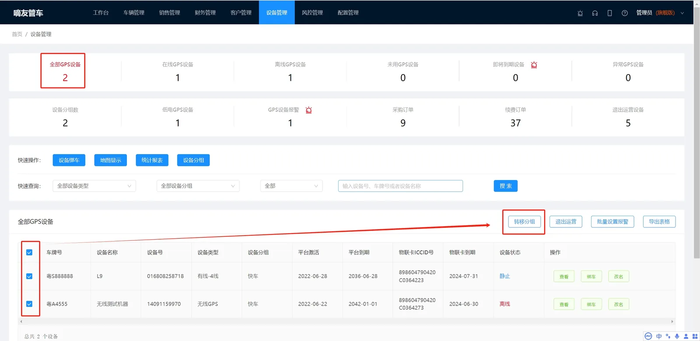Open the alarm siren icon in top navigation
The width and height of the screenshot is (700, 341).
pyautogui.click(x=580, y=13)
